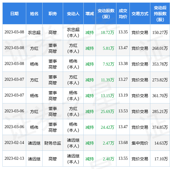Click the 18.72万 share change value
The image size is (170, 169).
click(x=107, y=32)
